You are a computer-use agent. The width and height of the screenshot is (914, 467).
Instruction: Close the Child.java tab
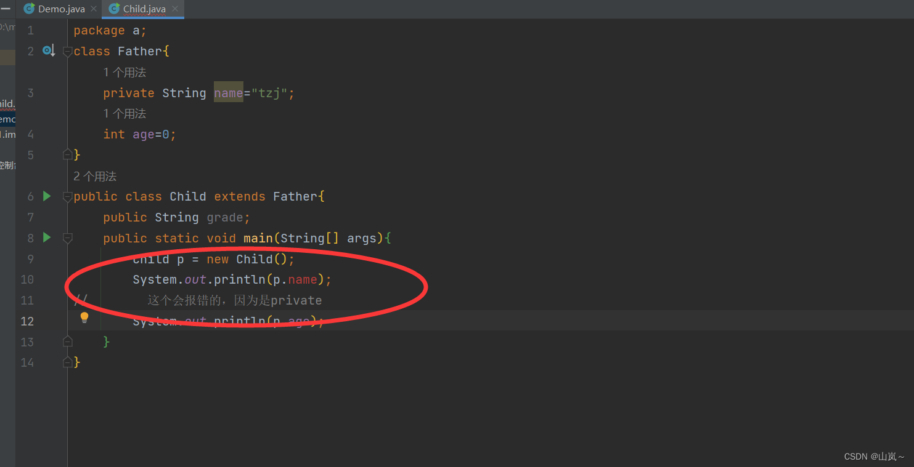(174, 9)
